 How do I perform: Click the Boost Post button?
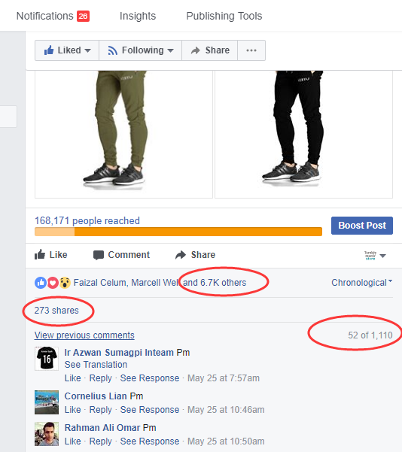362,226
